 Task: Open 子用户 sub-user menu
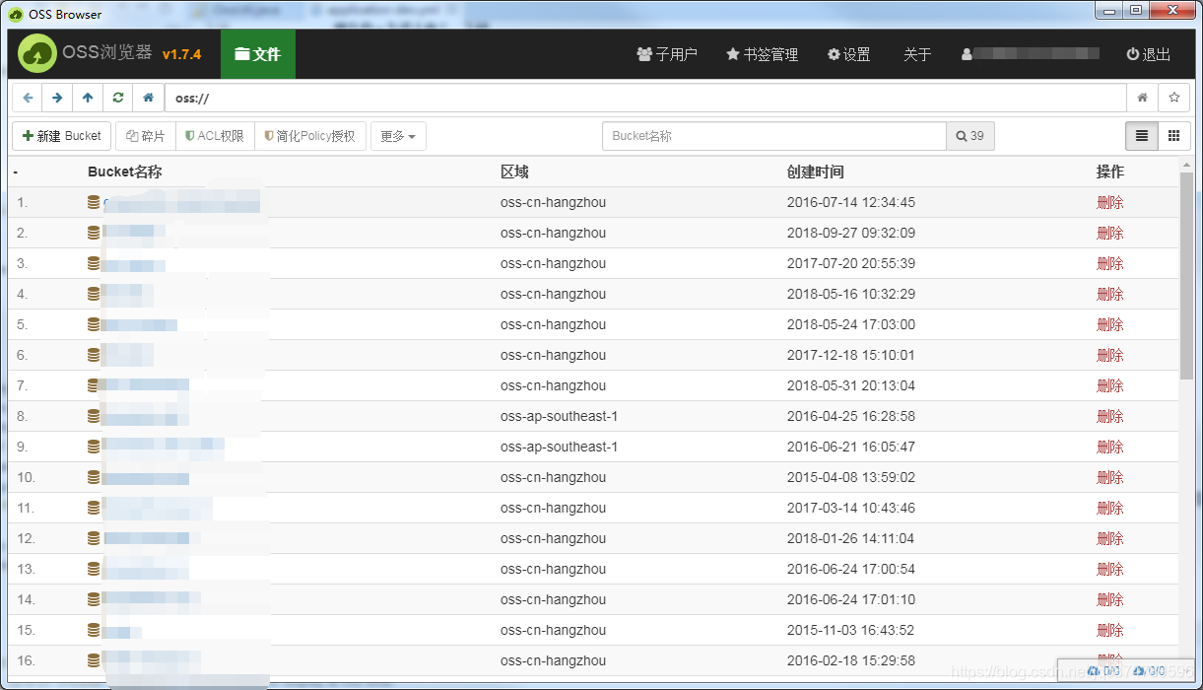(667, 54)
